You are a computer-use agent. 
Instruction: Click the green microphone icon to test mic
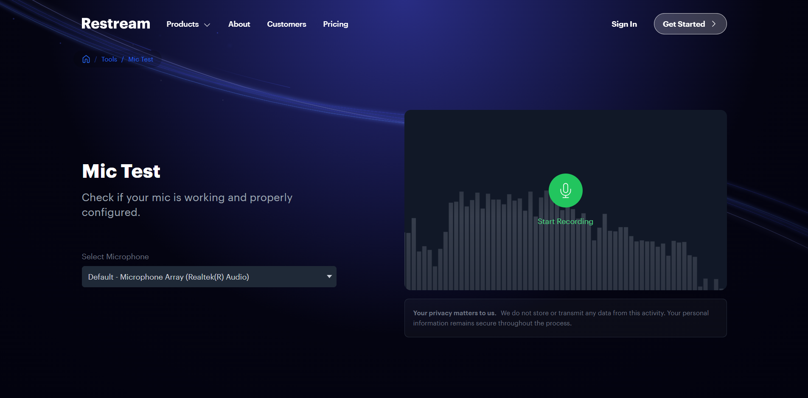tap(565, 191)
